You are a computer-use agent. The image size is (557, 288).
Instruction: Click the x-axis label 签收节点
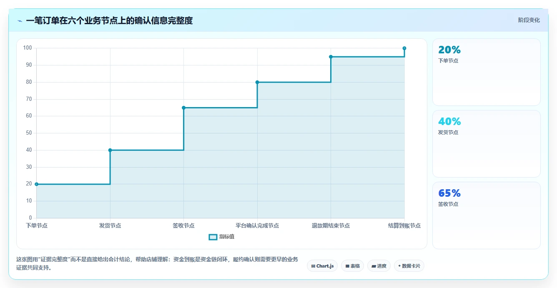point(184,225)
